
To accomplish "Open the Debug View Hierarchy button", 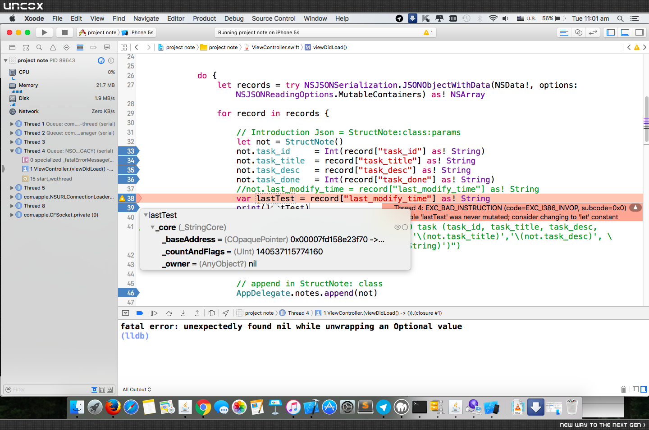I will [x=211, y=313].
